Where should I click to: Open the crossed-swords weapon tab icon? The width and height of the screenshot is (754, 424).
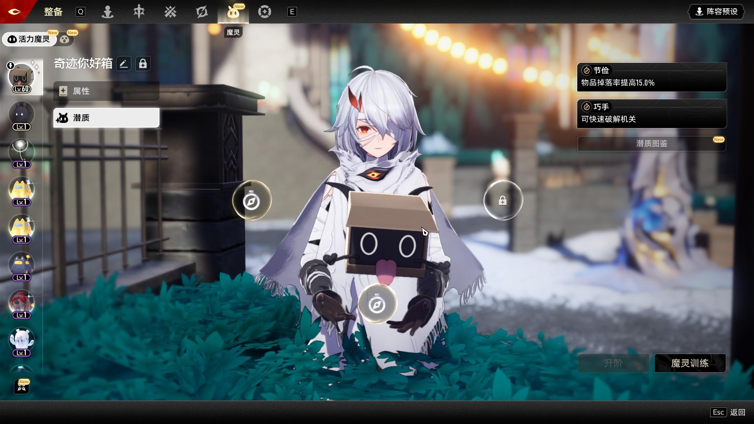pyautogui.click(x=170, y=12)
